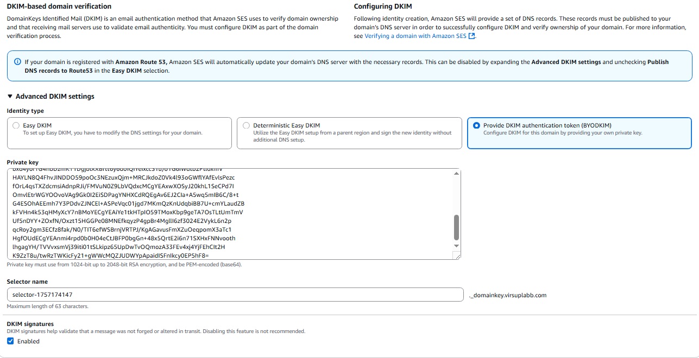
Task: Click the key line starting with HAYLN8Q4
Action: pyautogui.click(x=124, y=177)
